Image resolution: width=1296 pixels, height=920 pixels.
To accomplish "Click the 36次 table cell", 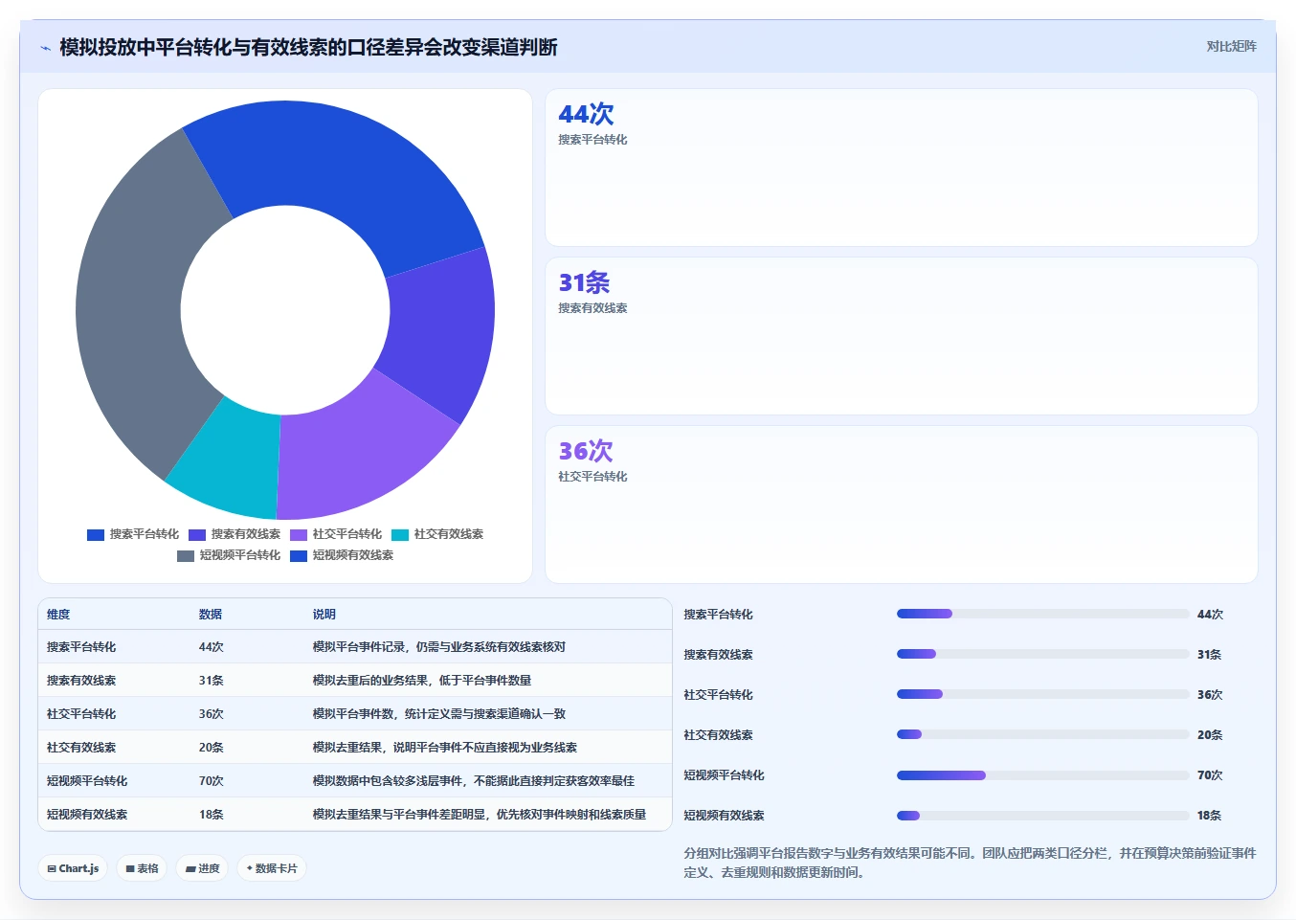I will pos(212,714).
